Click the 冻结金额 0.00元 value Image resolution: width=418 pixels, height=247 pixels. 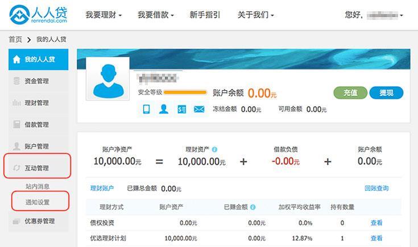[x=251, y=110]
